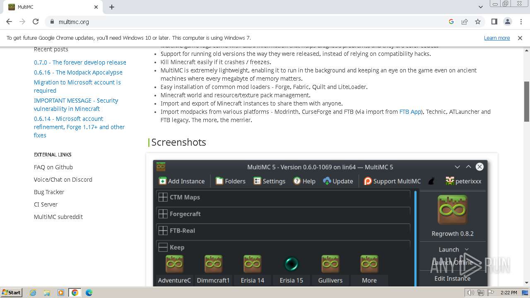Open the Windows Start menu

click(x=12, y=293)
